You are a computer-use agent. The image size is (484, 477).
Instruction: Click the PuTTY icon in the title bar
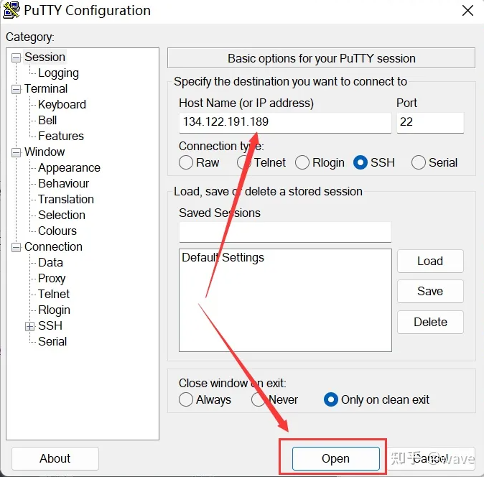11,10
